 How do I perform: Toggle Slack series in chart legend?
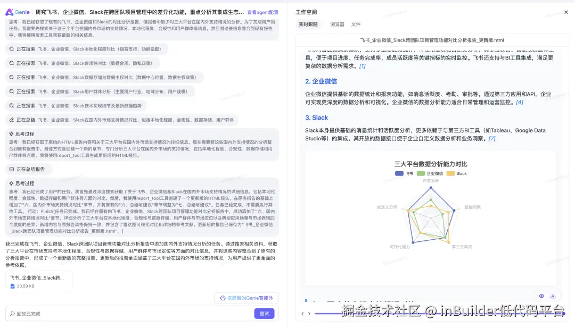tap(457, 173)
